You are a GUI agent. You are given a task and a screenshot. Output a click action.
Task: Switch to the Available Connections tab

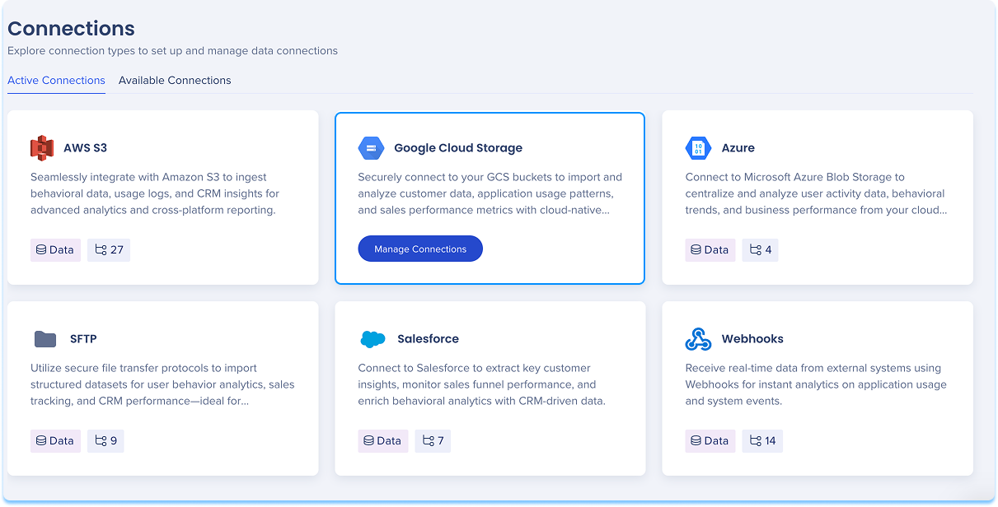tap(175, 81)
